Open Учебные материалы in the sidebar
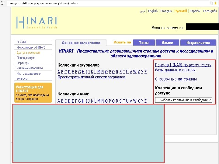This screenshot has height=164, width=219. 30,68
